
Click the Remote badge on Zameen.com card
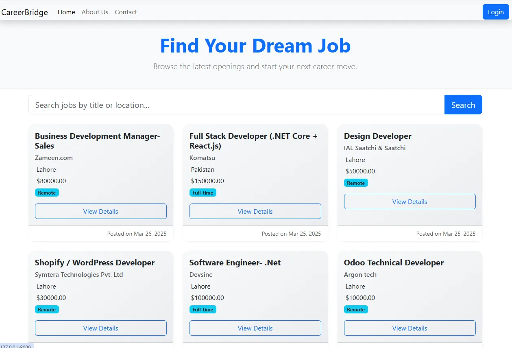[x=47, y=193]
